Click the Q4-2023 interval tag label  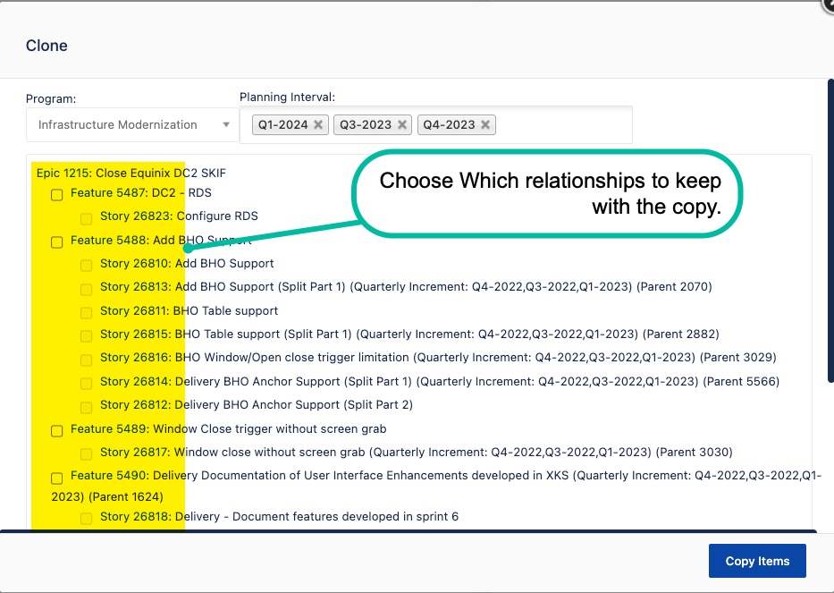(449, 124)
